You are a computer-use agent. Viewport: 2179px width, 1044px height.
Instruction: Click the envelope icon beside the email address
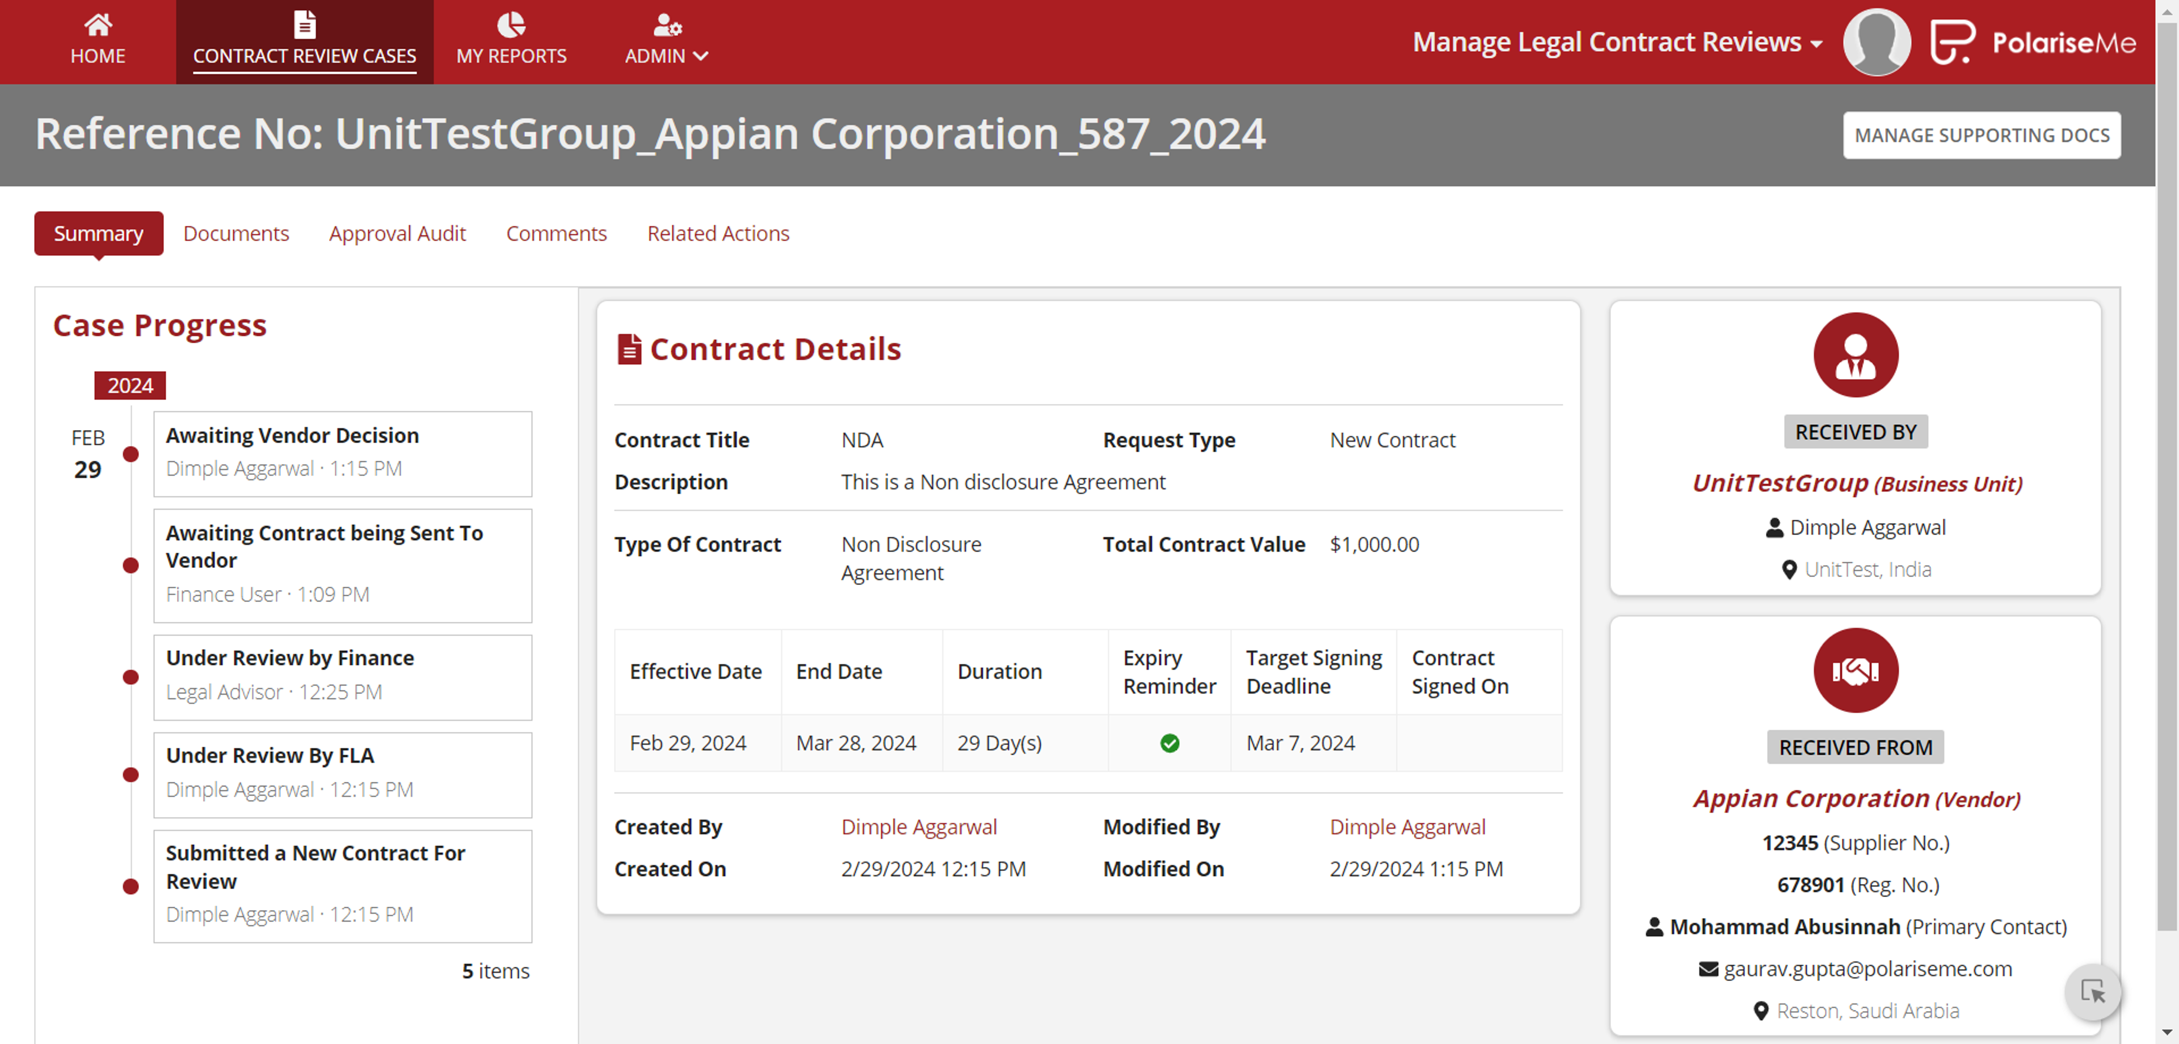click(1708, 969)
